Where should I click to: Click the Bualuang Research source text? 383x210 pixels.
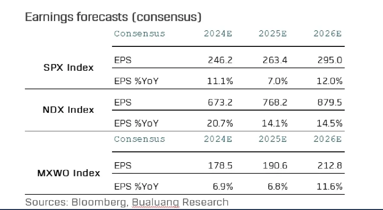coord(180,202)
